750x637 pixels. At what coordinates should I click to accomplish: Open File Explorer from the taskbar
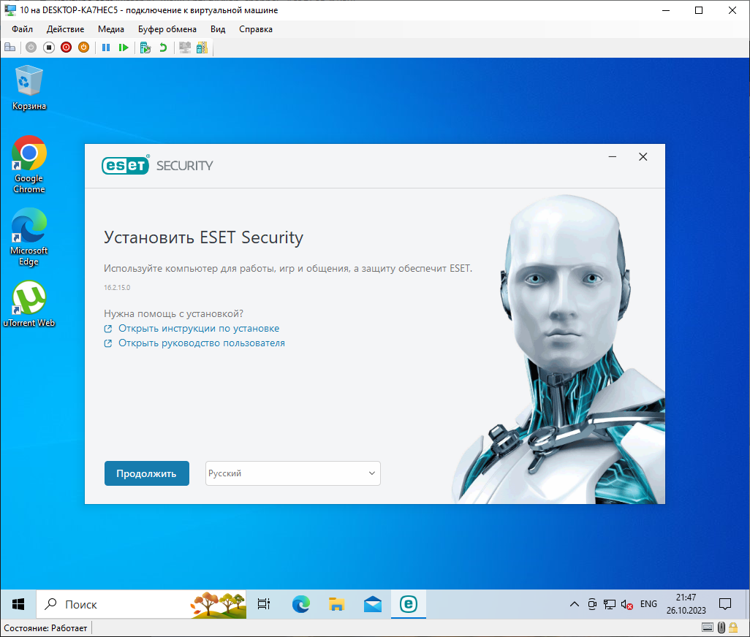[337, 604]
